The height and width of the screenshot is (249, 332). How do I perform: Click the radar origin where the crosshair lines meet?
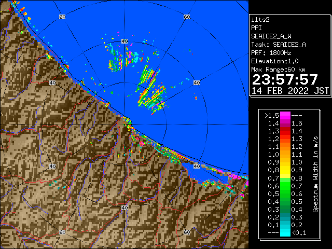(125, 125)
